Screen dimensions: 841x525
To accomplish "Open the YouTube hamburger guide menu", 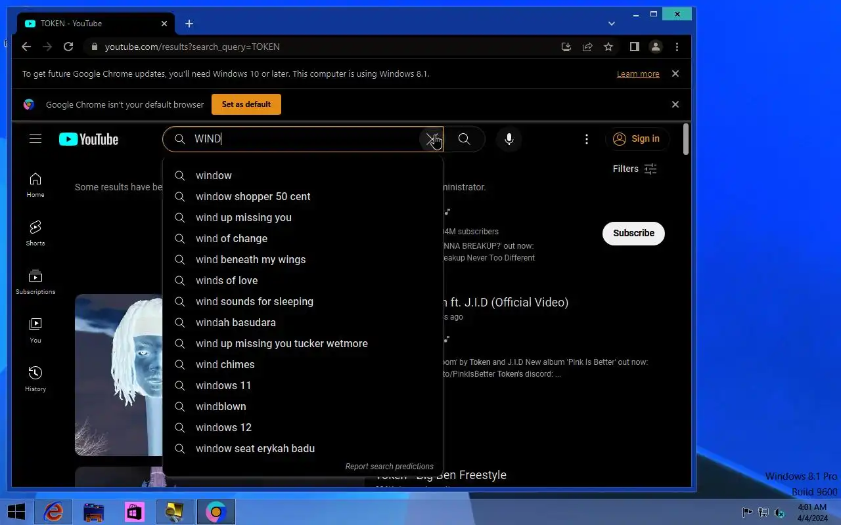I will (35, 138).
